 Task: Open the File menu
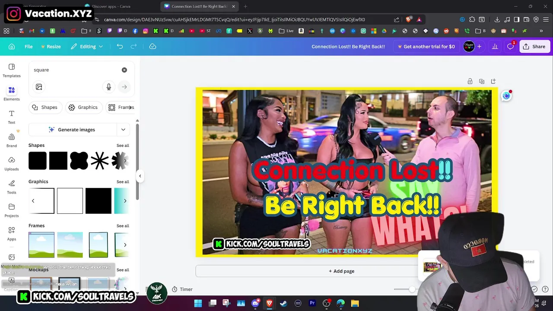(x=29, y=46)
